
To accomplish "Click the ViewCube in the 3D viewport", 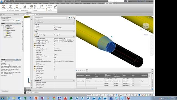I will click(x=146, y=26).
